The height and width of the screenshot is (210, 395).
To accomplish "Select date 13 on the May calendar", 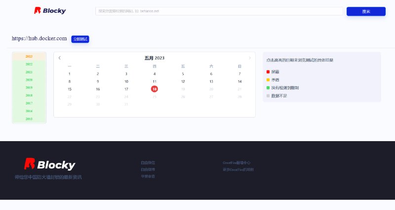I will tap(211, 82).
